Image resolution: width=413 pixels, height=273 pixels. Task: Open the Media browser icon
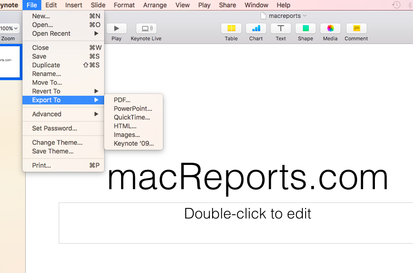(x=330, y=28)
